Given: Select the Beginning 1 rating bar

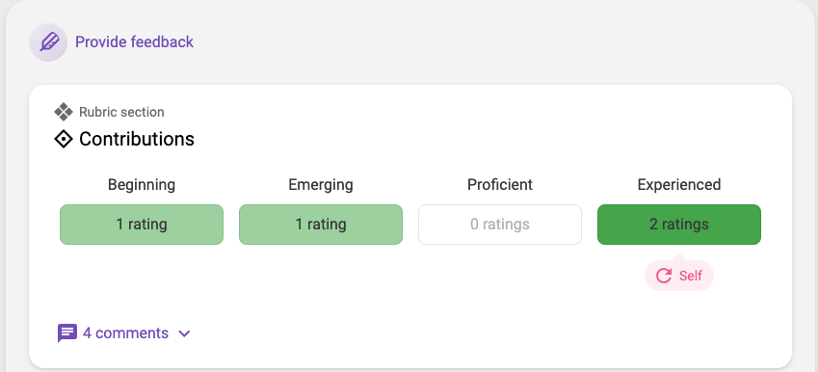Looking at the screenshot, I should point(142,225).
